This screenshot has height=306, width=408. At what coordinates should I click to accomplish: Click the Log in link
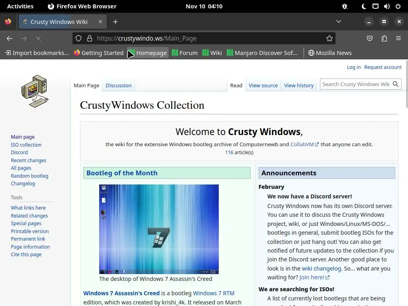[x=354, y=67]
